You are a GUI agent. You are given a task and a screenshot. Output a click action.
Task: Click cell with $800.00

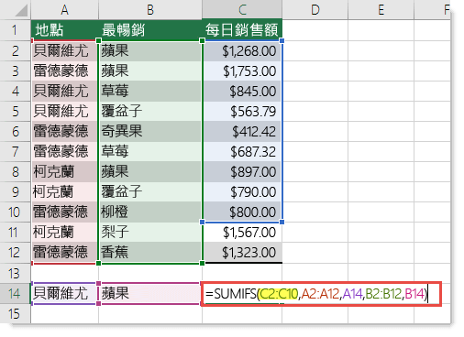click(242, 212)
